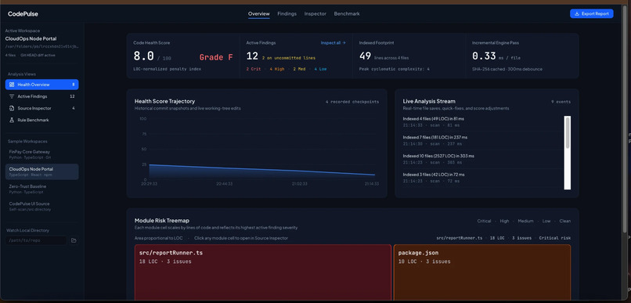This screenshot has width=631, height=303.
Task: Switch to the Overview tab
Action: click(x=259, y=13)
